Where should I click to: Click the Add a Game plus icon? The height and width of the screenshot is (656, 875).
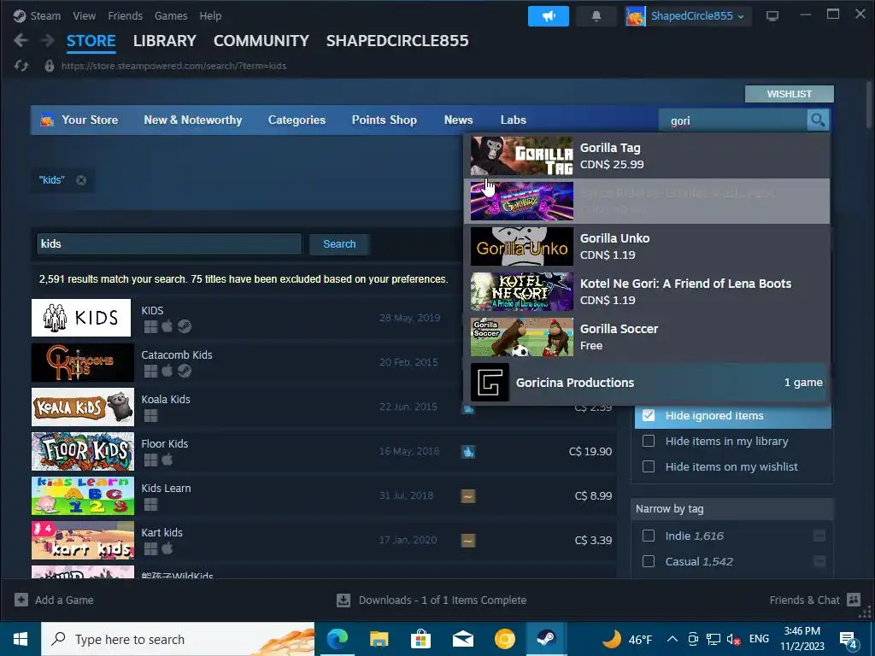tap(21, 600)
